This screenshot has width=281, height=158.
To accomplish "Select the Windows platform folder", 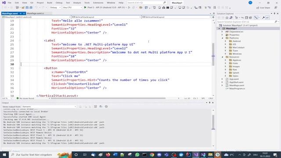I will tap(237, 54).
